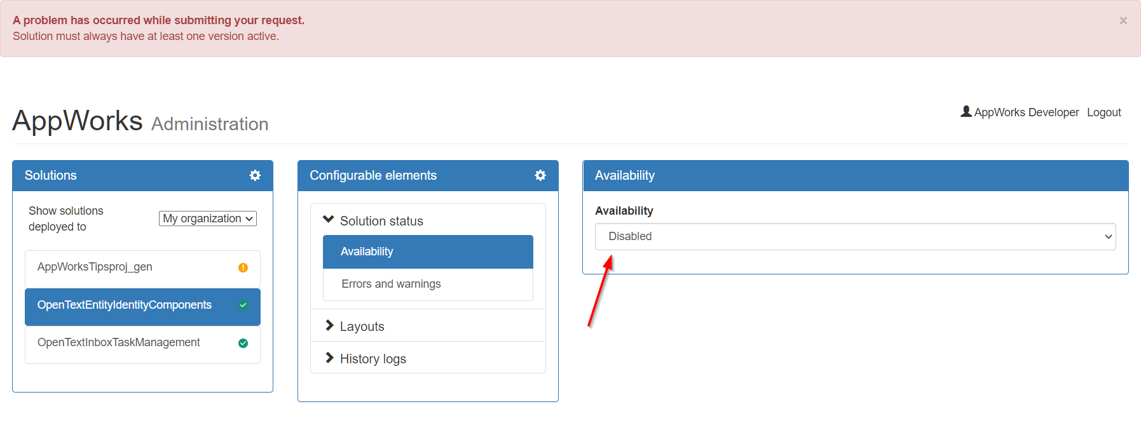
Task: Click the Logout link
Action: coord(1104,112)
